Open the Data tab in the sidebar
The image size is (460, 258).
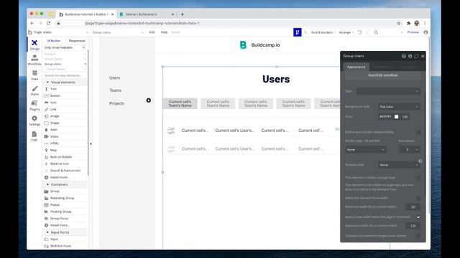point(34,75)
